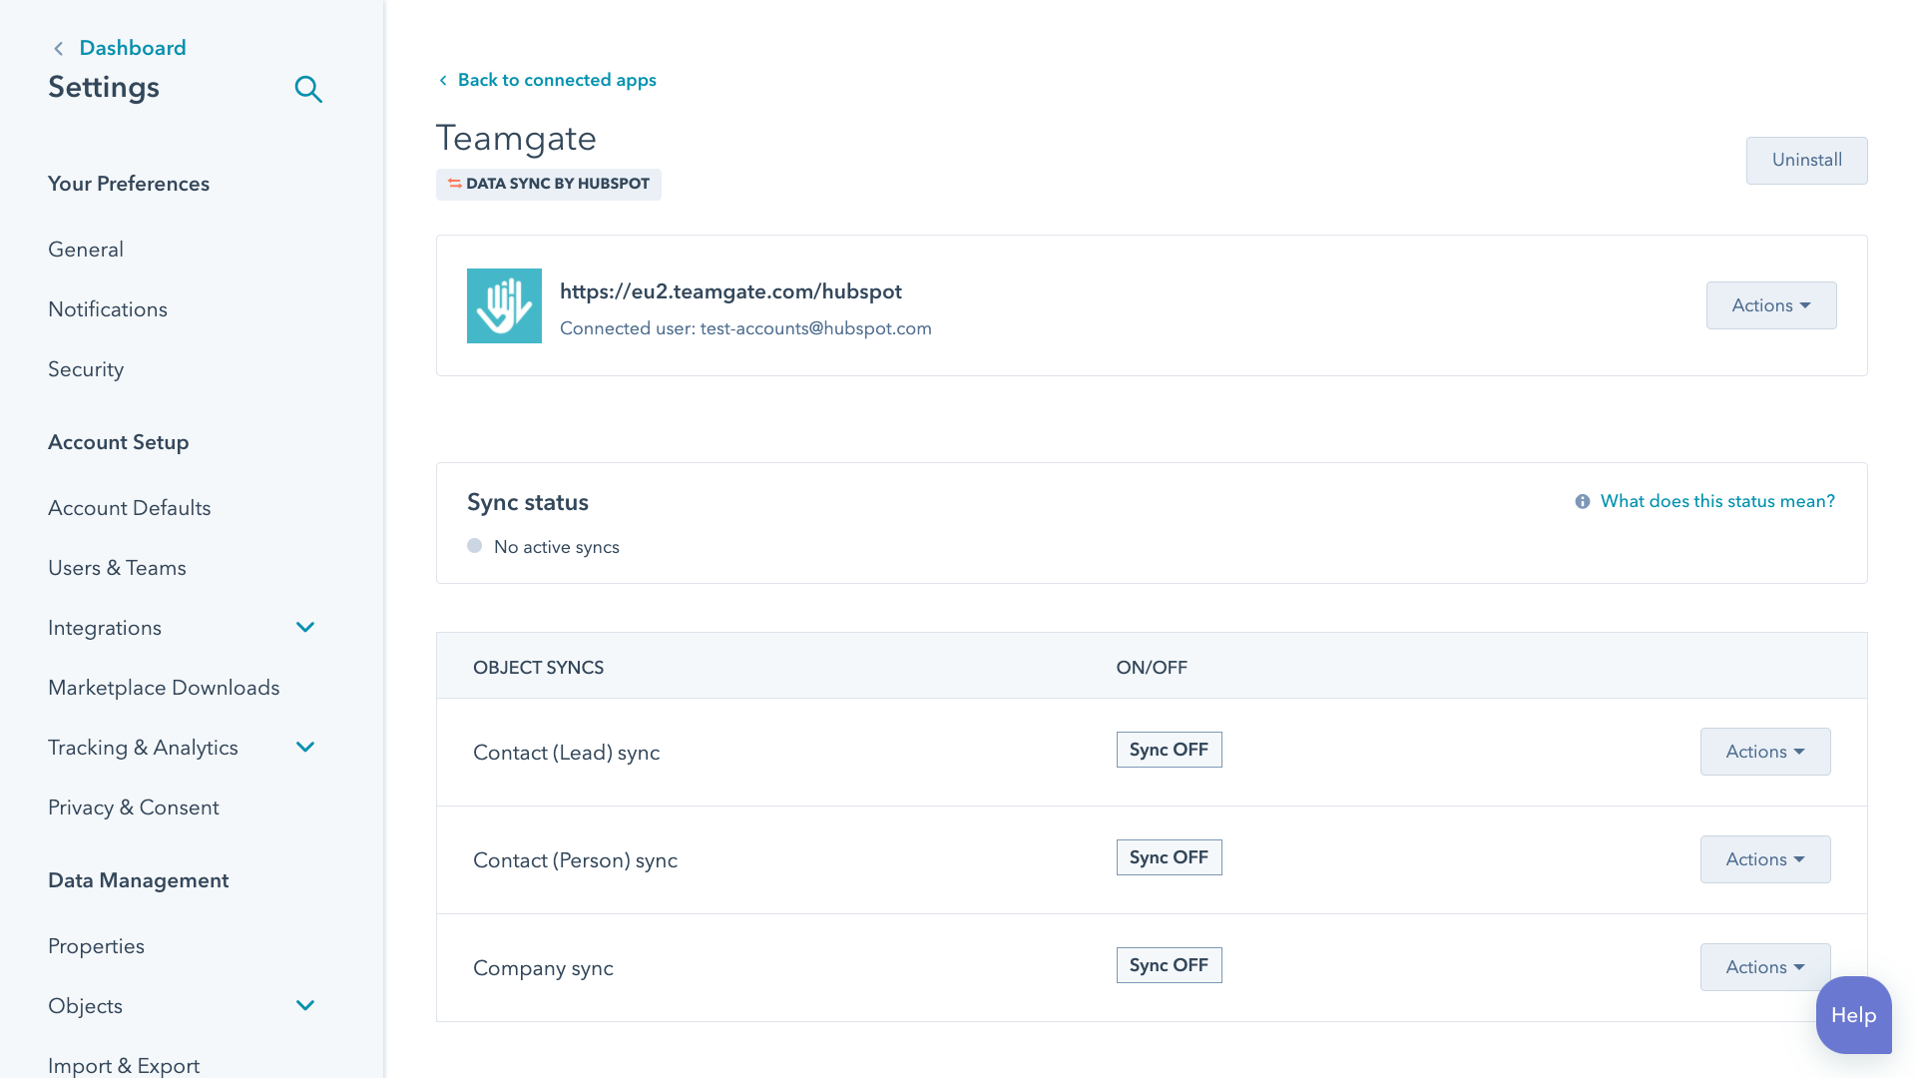Open the Help chat widget
This screenshot has height=1078, width=1916.
tap(1853, 1015)
